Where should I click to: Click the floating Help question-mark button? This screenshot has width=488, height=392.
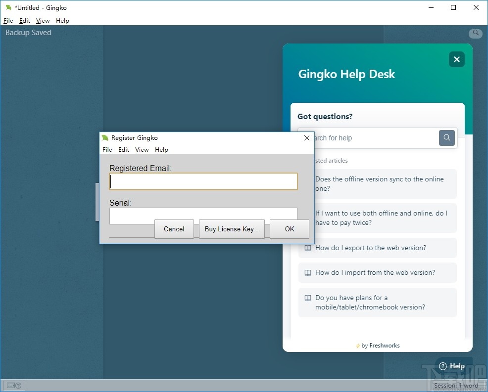452,366
